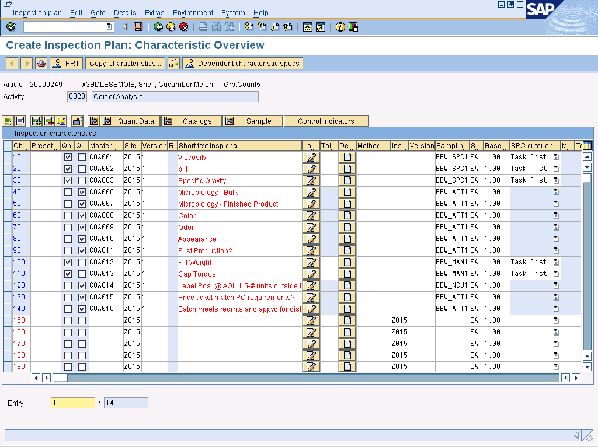Click the green Enter checkmark icon
This screenshot has width=598, height=447.
coord(11,27)
